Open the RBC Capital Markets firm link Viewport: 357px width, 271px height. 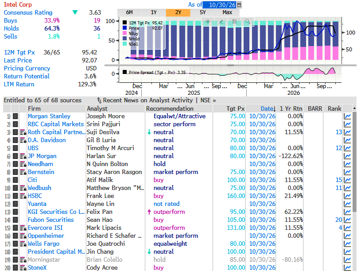coord(56,124)
